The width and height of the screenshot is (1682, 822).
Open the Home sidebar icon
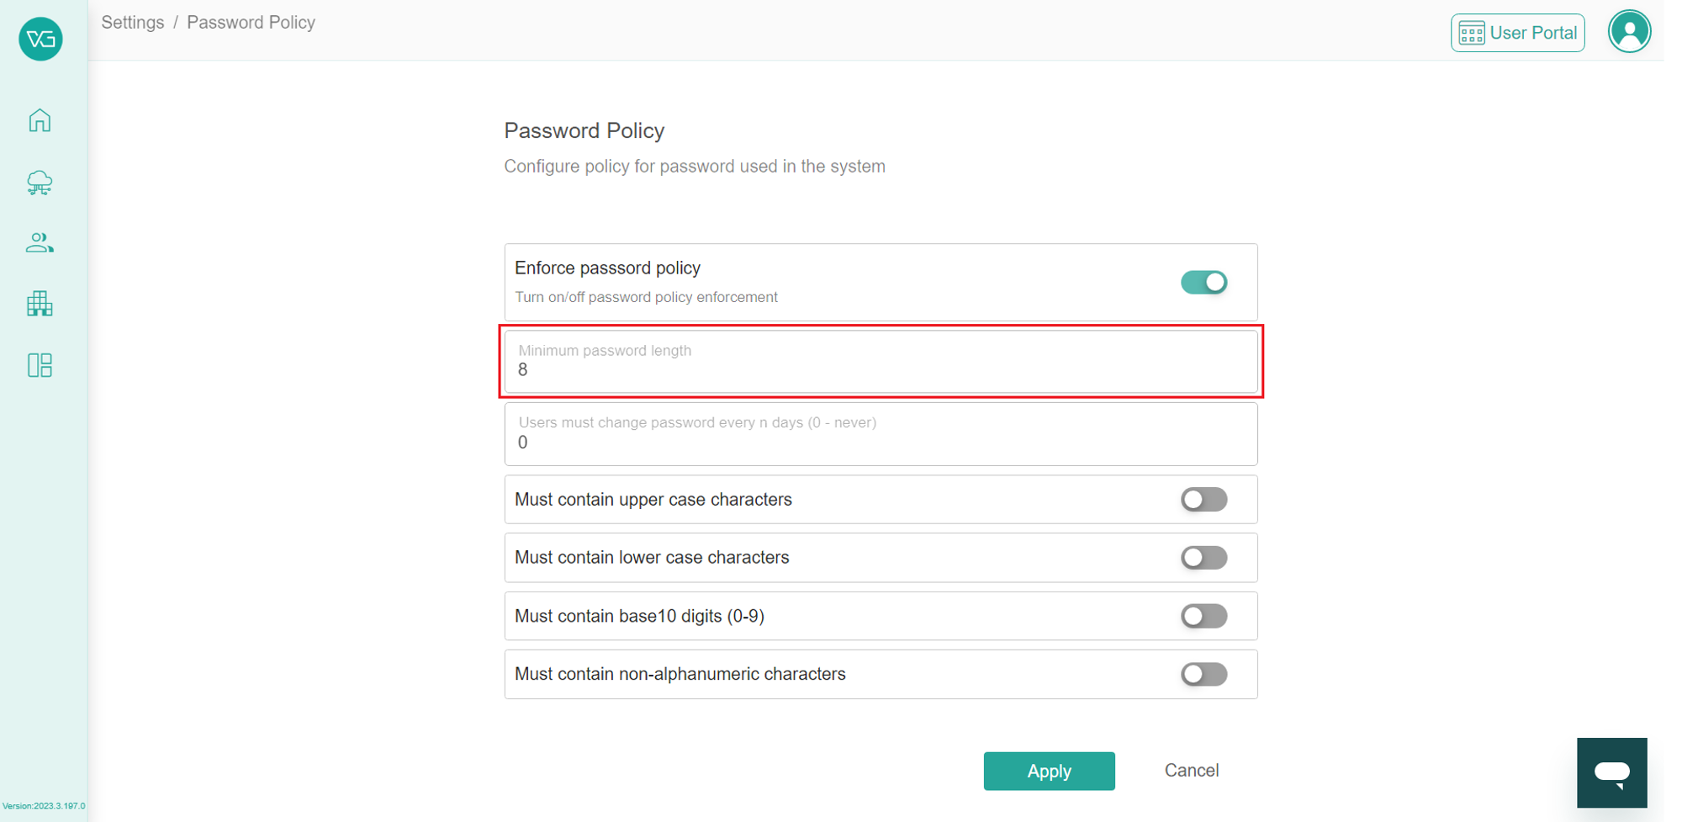40,120
